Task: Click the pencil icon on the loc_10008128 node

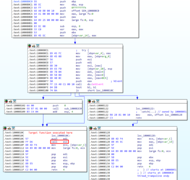Action: click(x=95, y=128)
